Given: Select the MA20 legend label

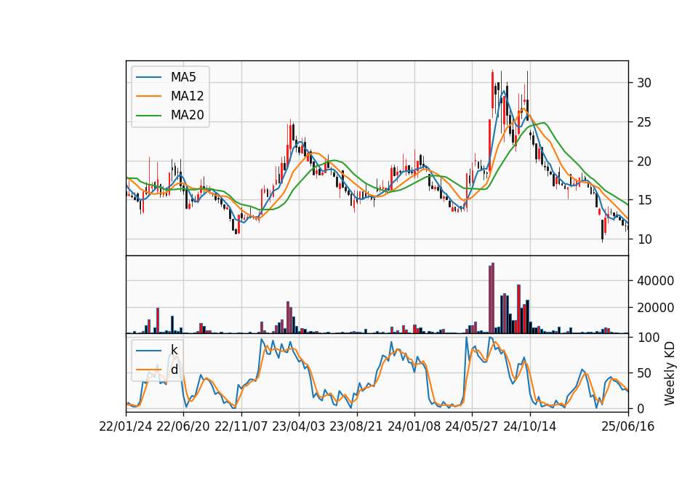Looking at the screenshot, I should [187, 115].
